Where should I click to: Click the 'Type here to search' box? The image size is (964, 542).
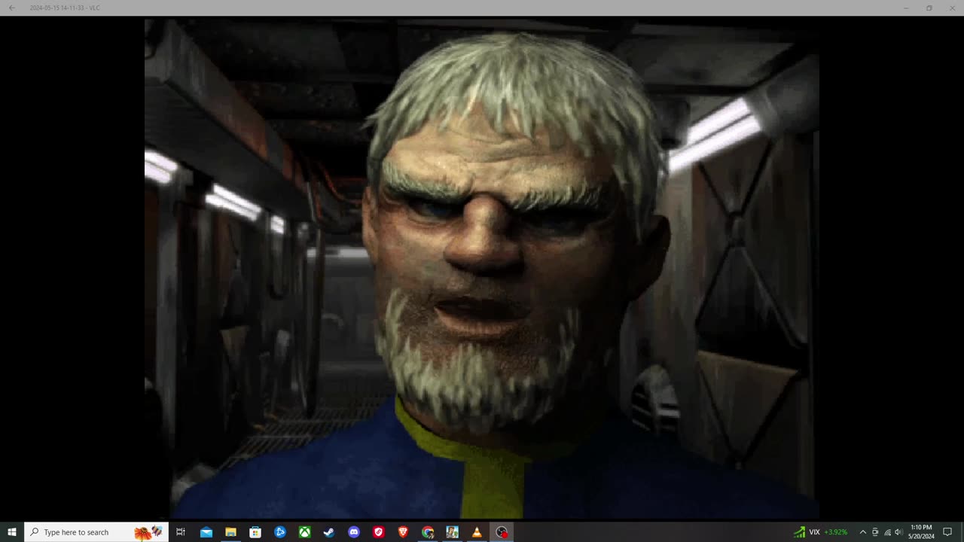point(96,532)
